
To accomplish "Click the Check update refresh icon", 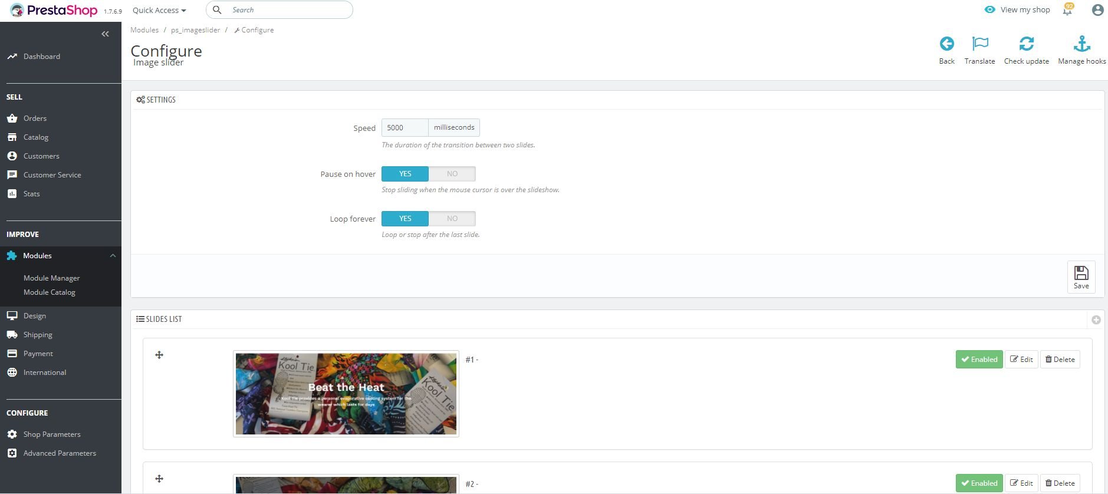I will coord(1027,44).
